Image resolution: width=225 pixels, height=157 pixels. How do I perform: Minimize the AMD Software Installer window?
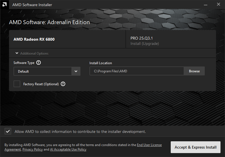[206, 5]
